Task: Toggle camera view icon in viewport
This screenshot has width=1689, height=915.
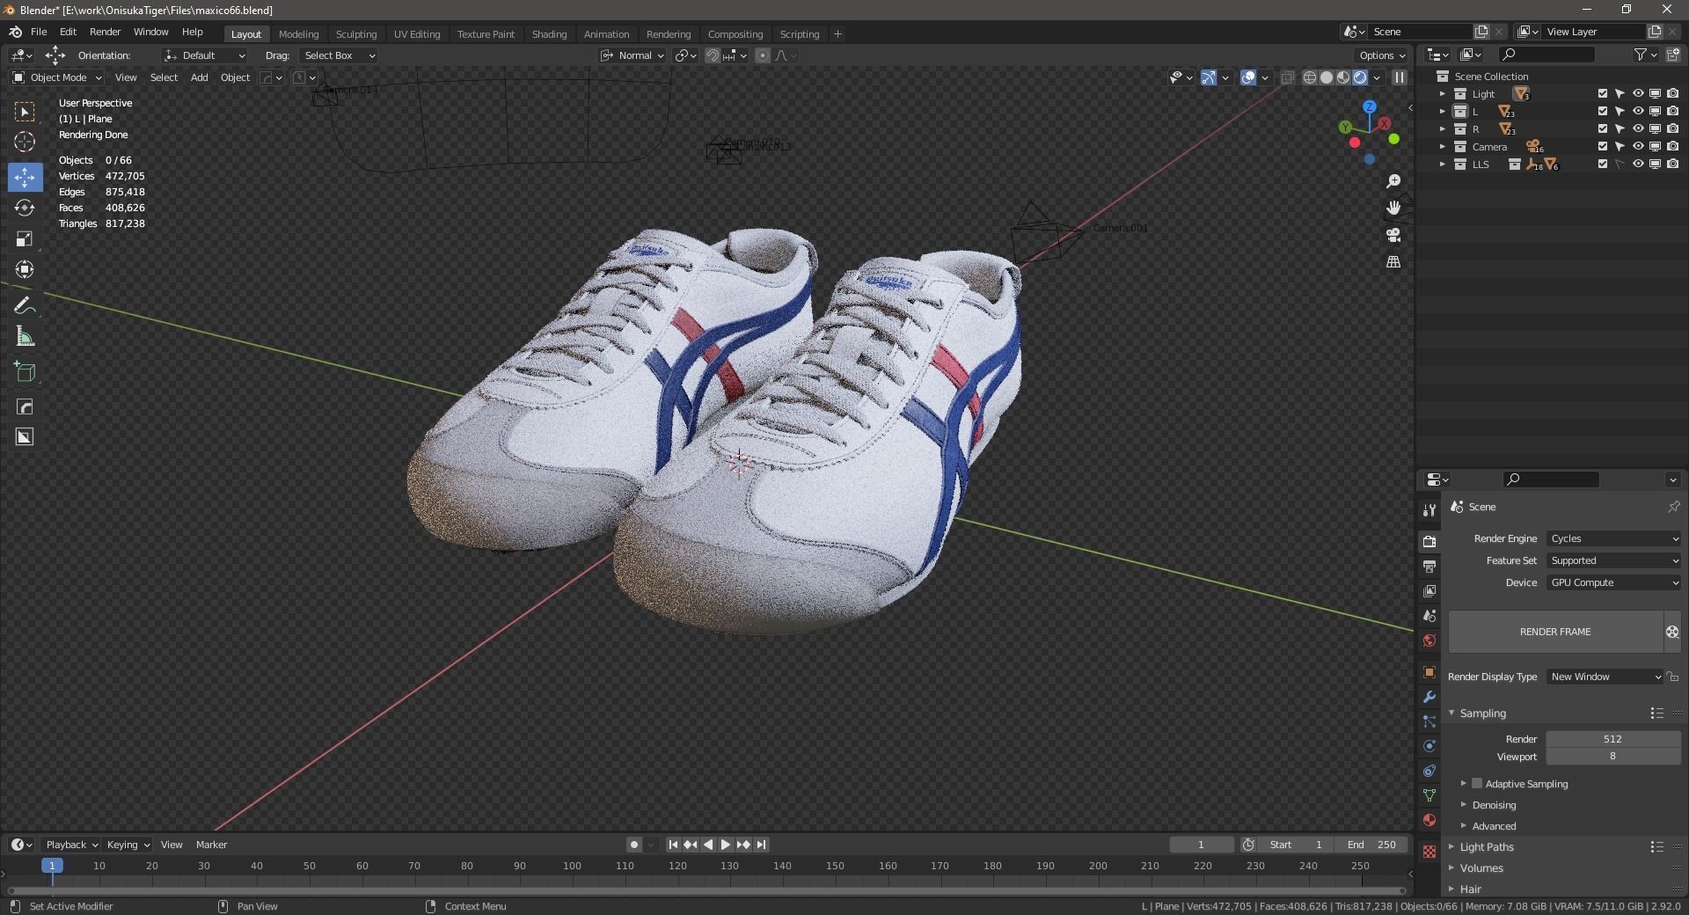Action: pos(1393,235)
